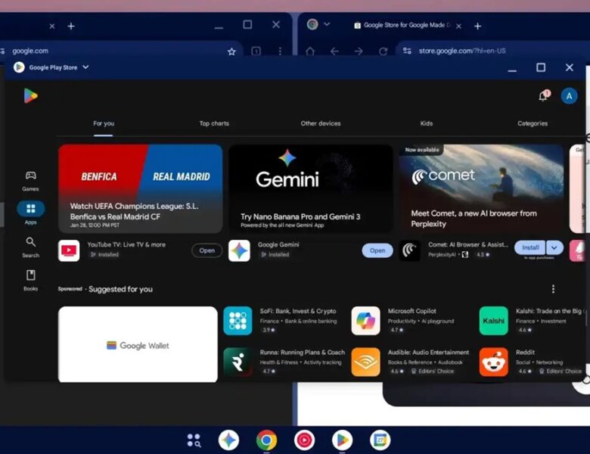Click the Kalshi: Trade on the Big title
590x454 pixels.
coord(550,311)
